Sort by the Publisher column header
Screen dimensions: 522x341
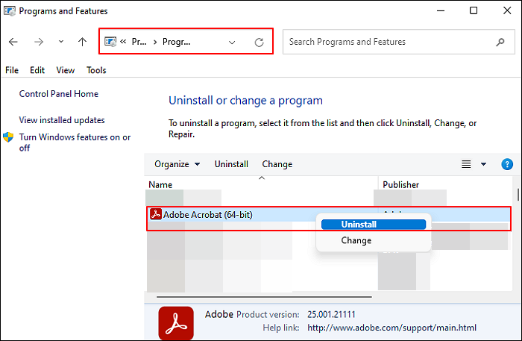tap(401, 185)
